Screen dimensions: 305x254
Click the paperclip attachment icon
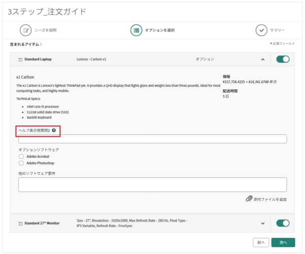[249, 199]
